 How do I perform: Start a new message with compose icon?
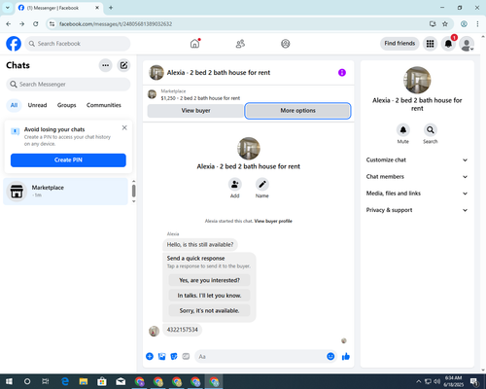pyautogui.click(x=123, y=65)
